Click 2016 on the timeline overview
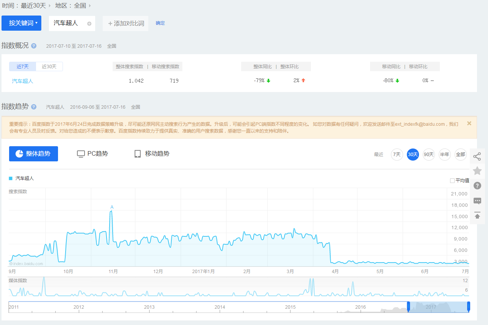The height and width of the screenshot is (325, 488). pos(361,307)
